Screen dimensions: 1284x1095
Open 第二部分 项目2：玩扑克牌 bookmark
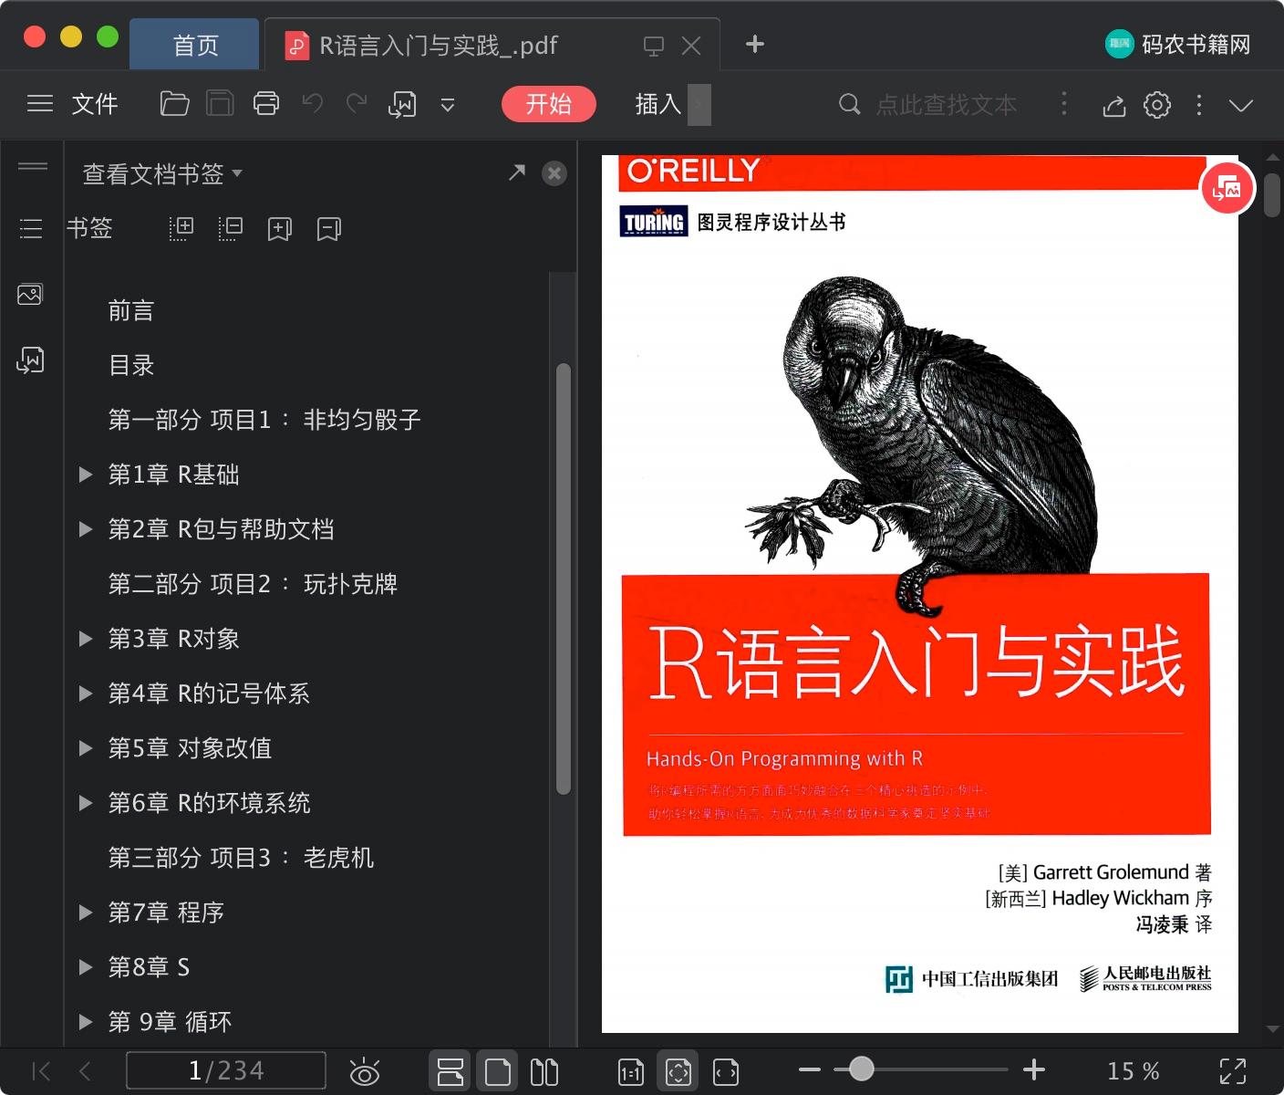tap(253, 584)
